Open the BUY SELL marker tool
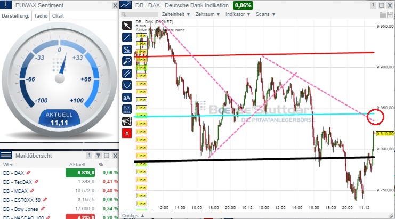 pyautogui.click(x=127, y=109)
